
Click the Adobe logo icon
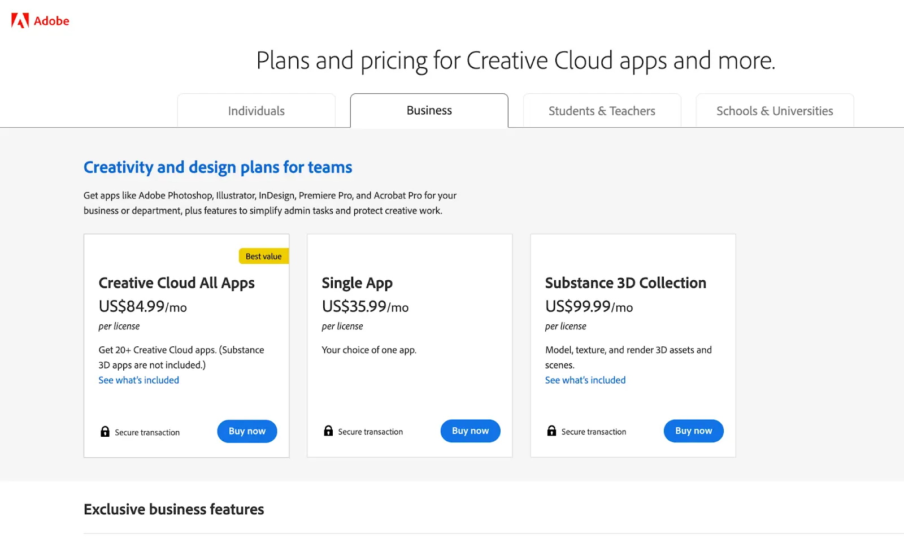[x=20, y=21]
